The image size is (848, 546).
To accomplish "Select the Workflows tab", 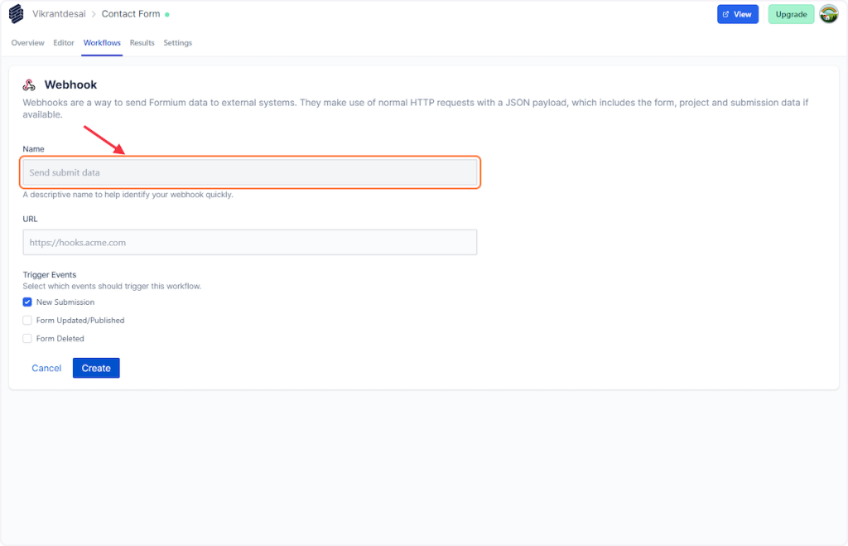I will pos(102,43).
